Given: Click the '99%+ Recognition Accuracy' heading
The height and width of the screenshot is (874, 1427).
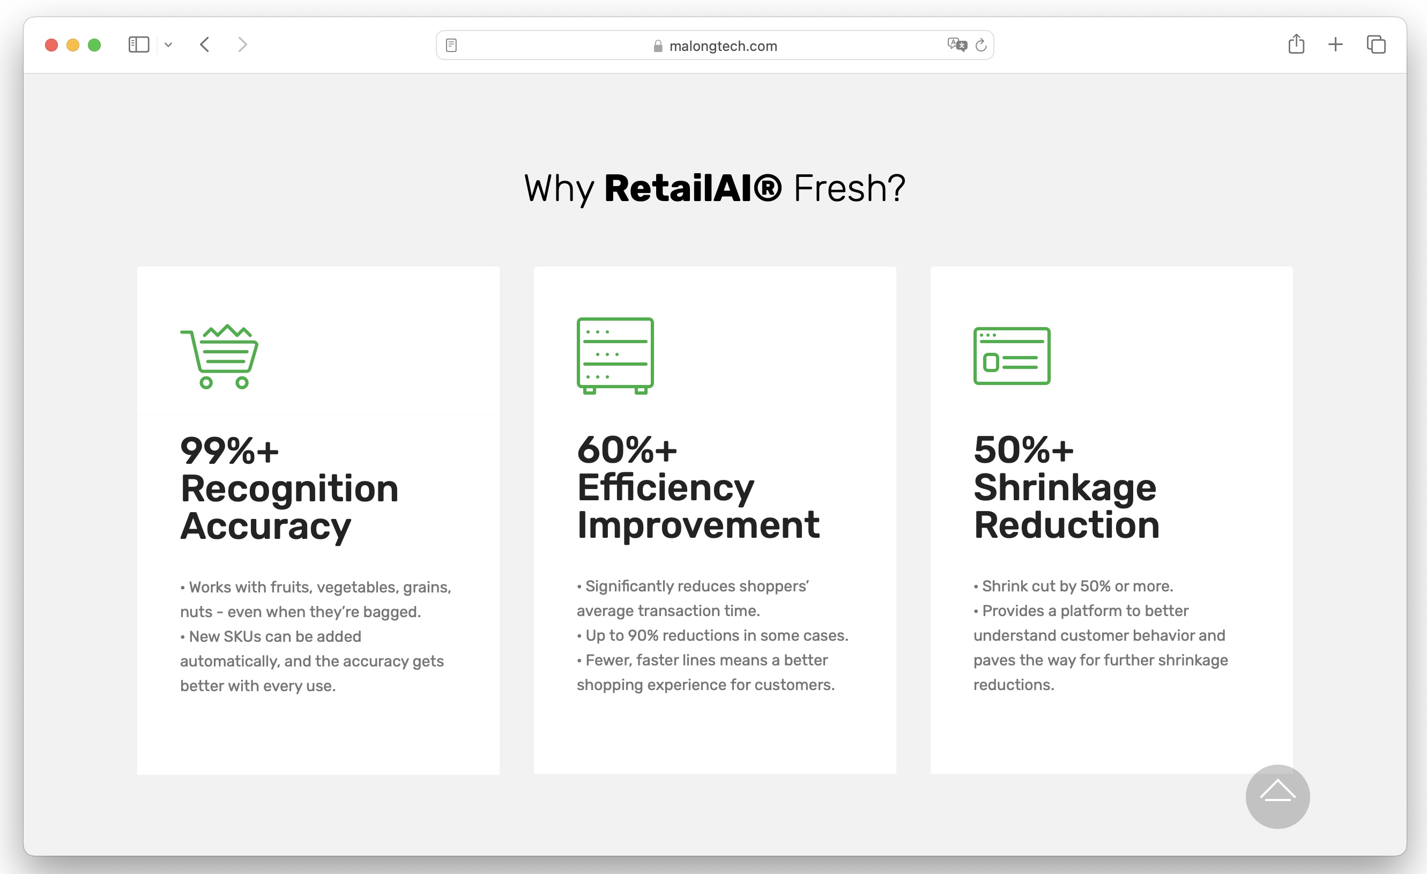Looking at the screenshot, I should pyautogui.click(x=289, y=489).
